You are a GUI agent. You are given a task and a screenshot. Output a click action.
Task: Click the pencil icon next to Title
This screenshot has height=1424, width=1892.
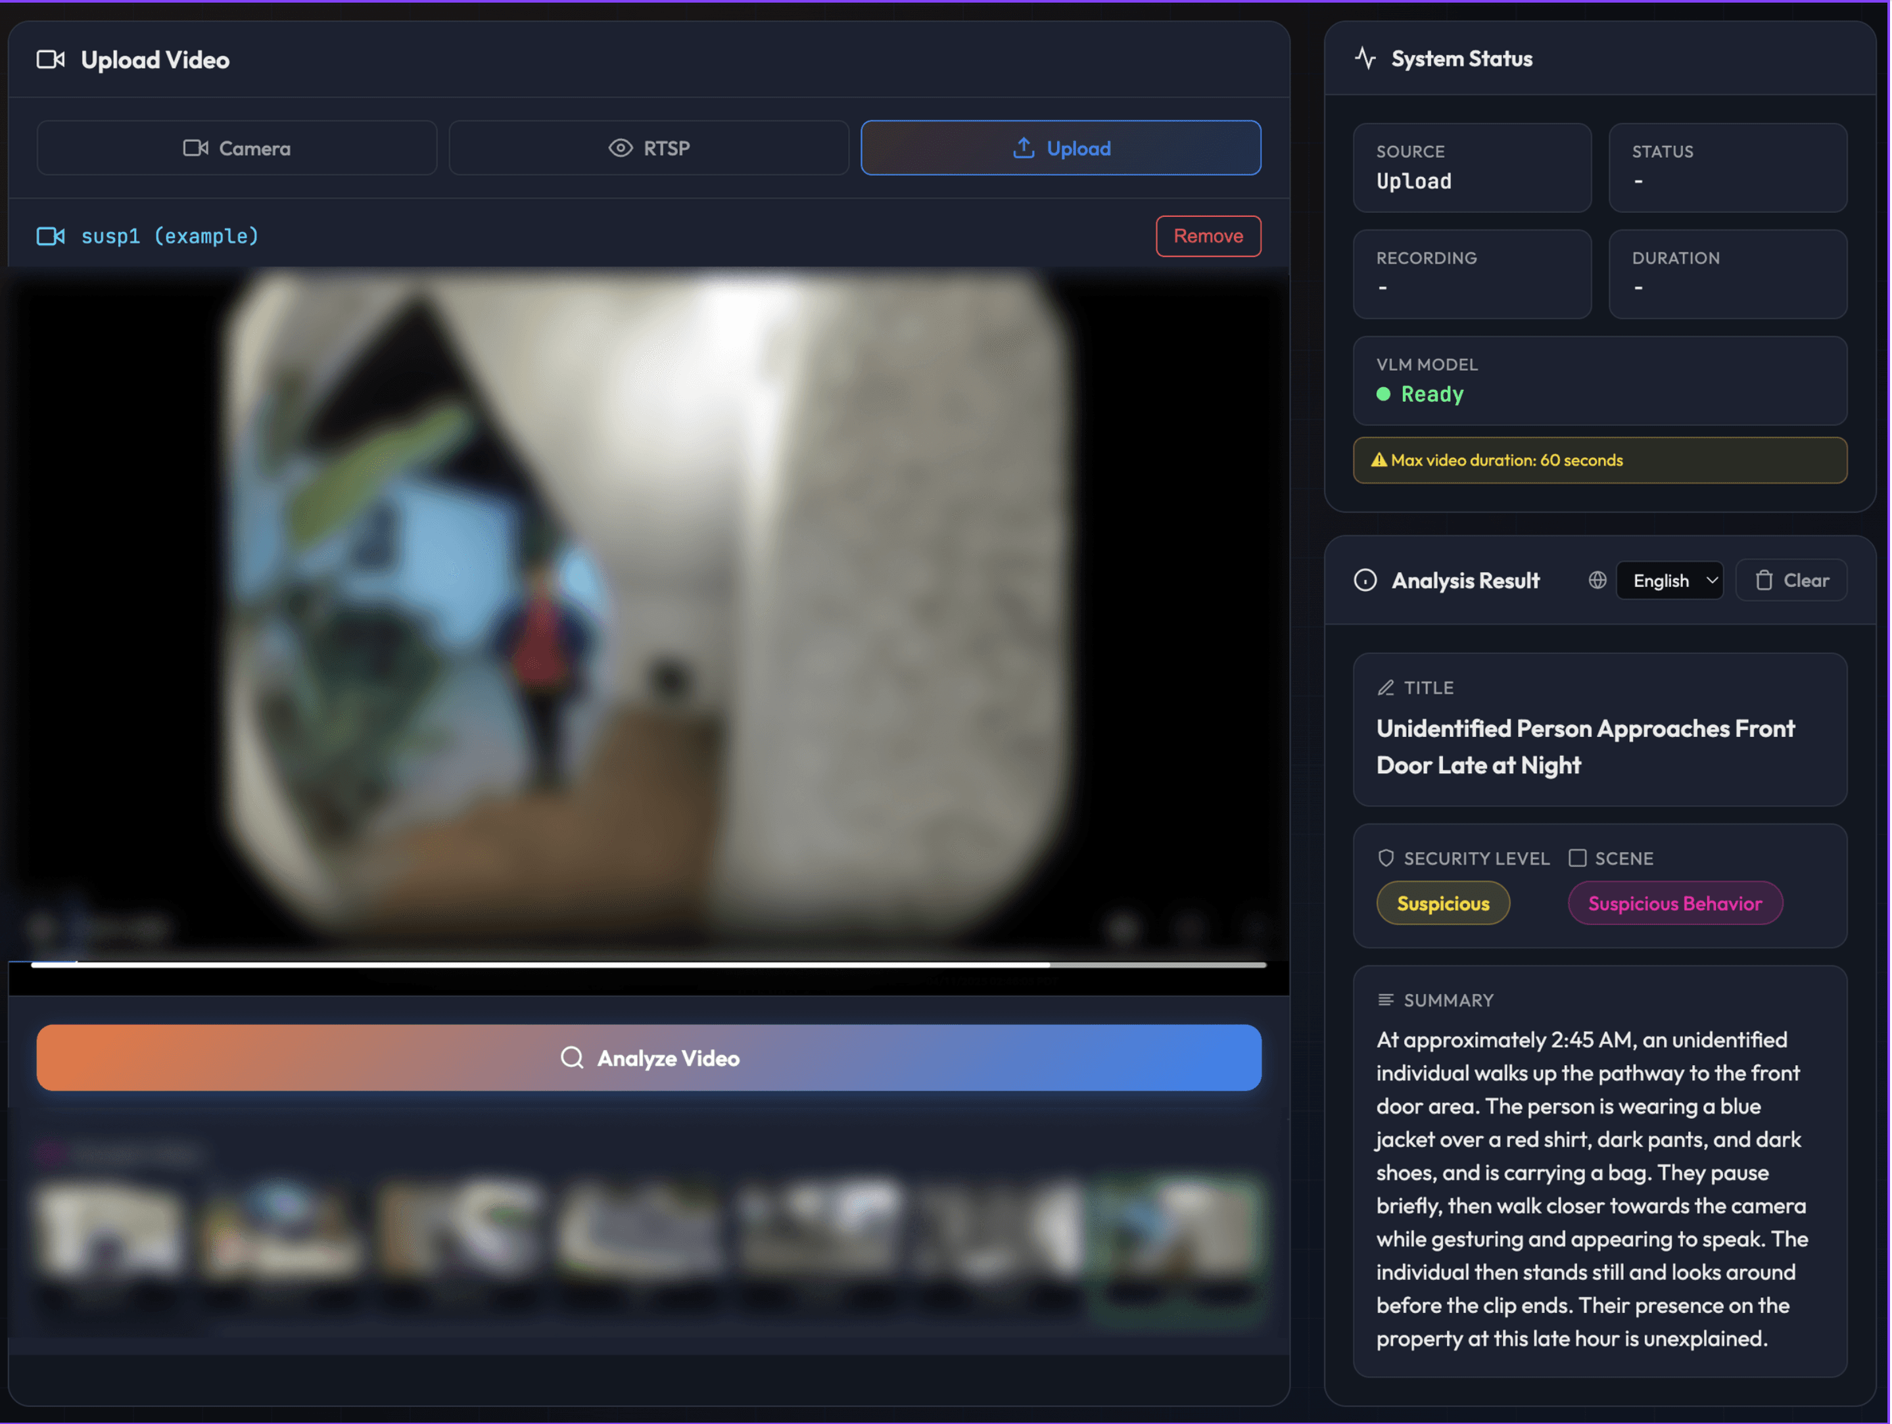(1386, 688)
